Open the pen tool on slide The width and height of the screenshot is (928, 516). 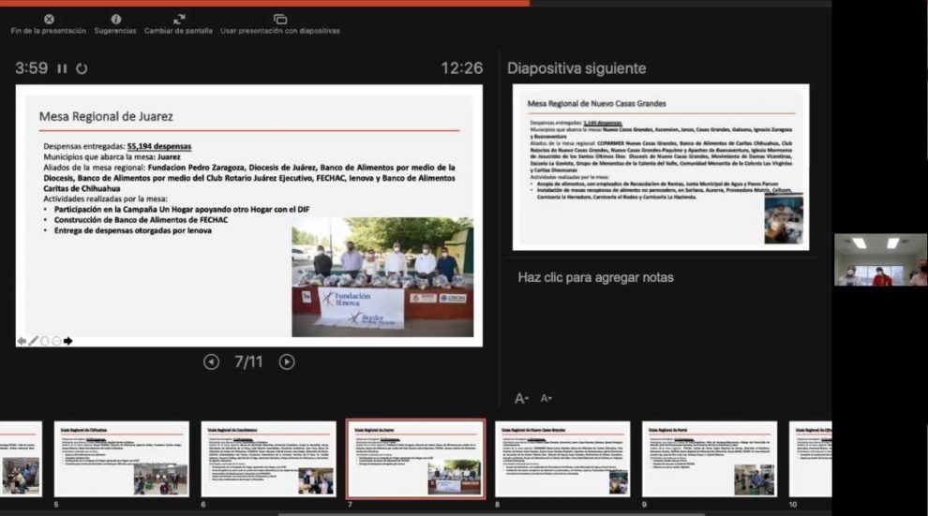(34, 341)
